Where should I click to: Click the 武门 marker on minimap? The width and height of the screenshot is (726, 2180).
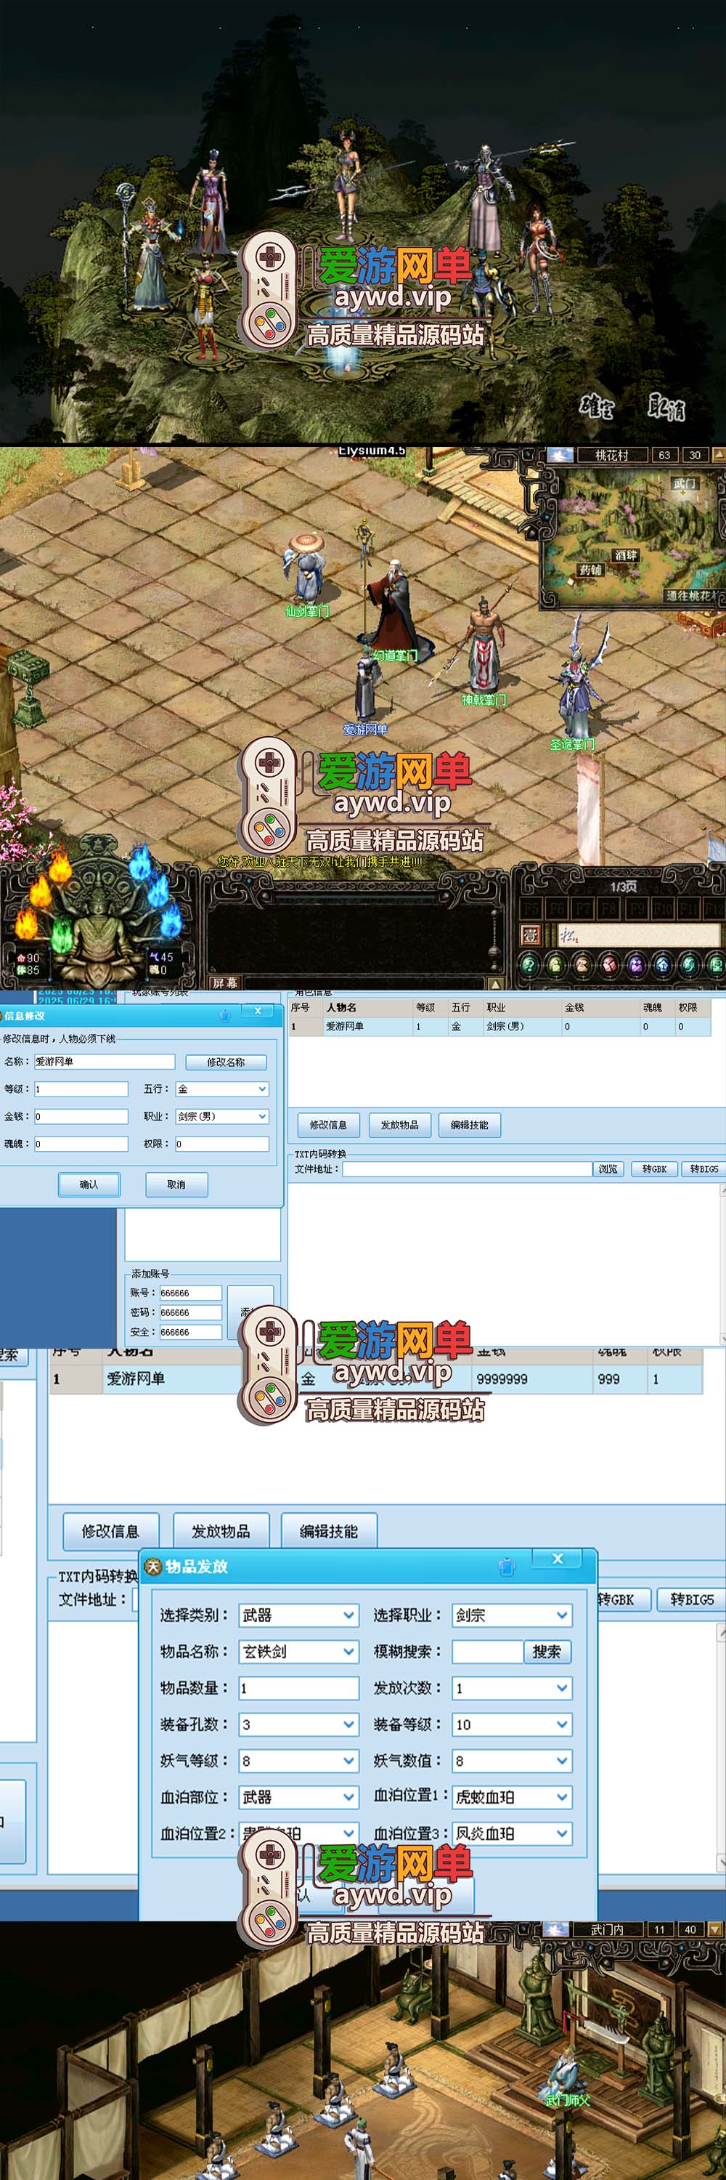[x=684, y=483]
